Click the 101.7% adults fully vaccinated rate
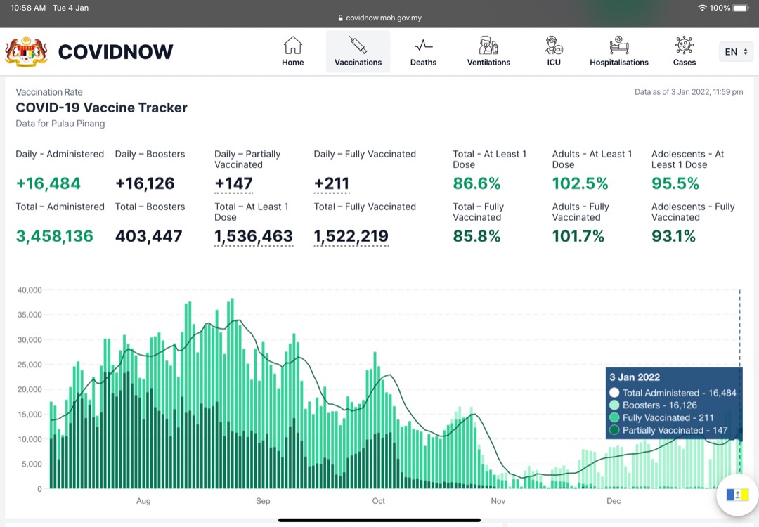 [x=578, y=236]
